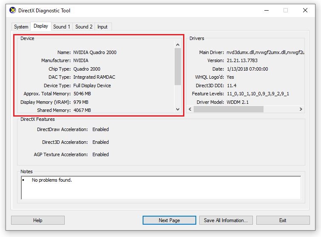The width and height of the screenshot is (321, 237).
Task: Open the Input tab
Action: (x=103, y=27)
